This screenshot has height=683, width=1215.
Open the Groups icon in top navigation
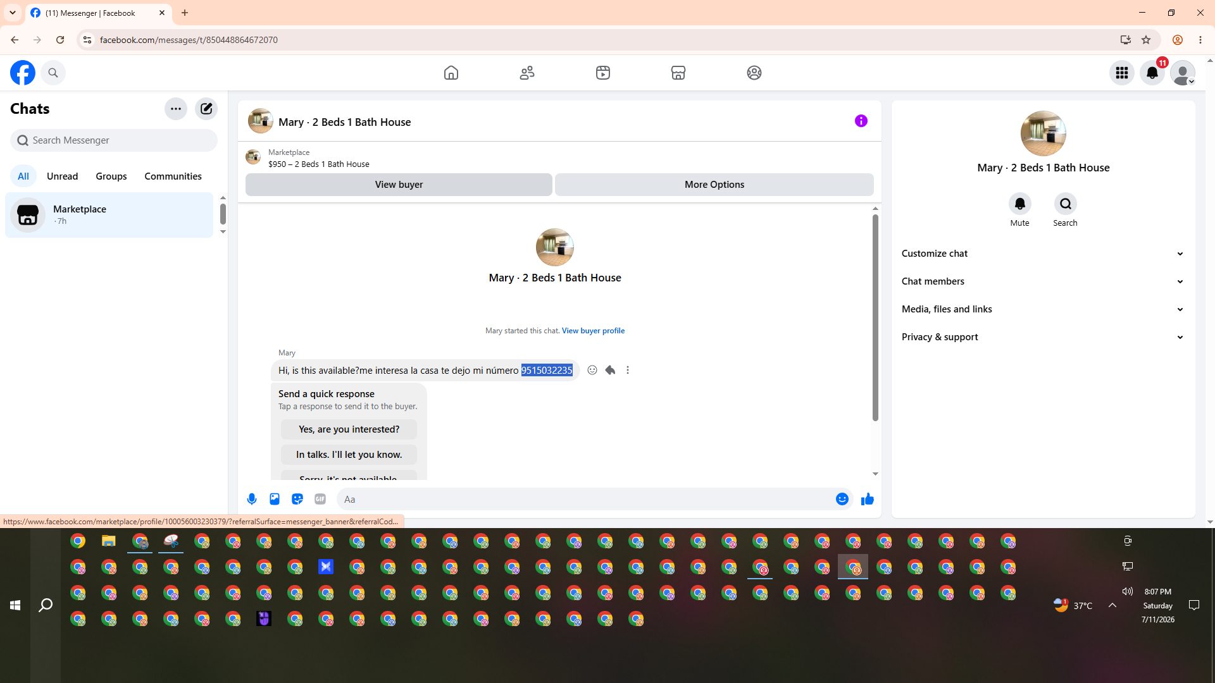tap(754, 73)
